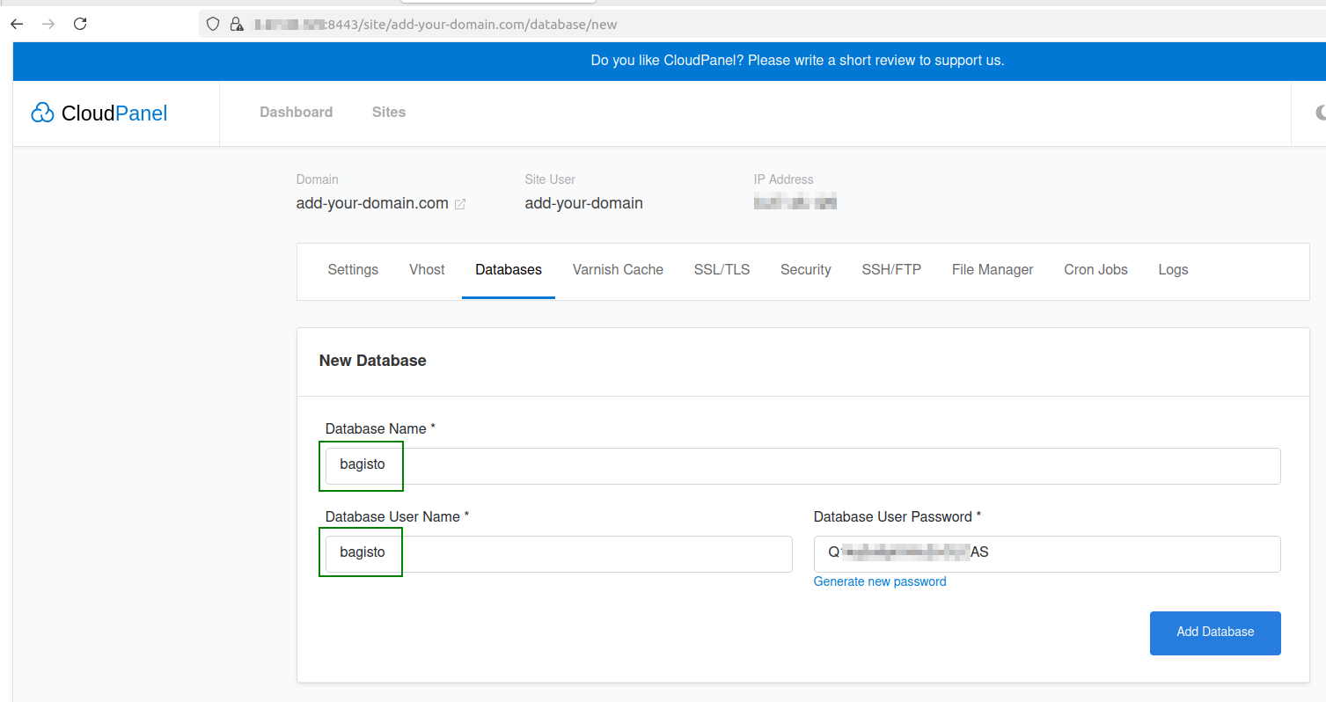
Task: Switch to the Varnish Cache tab
Action: coord(618,270)
